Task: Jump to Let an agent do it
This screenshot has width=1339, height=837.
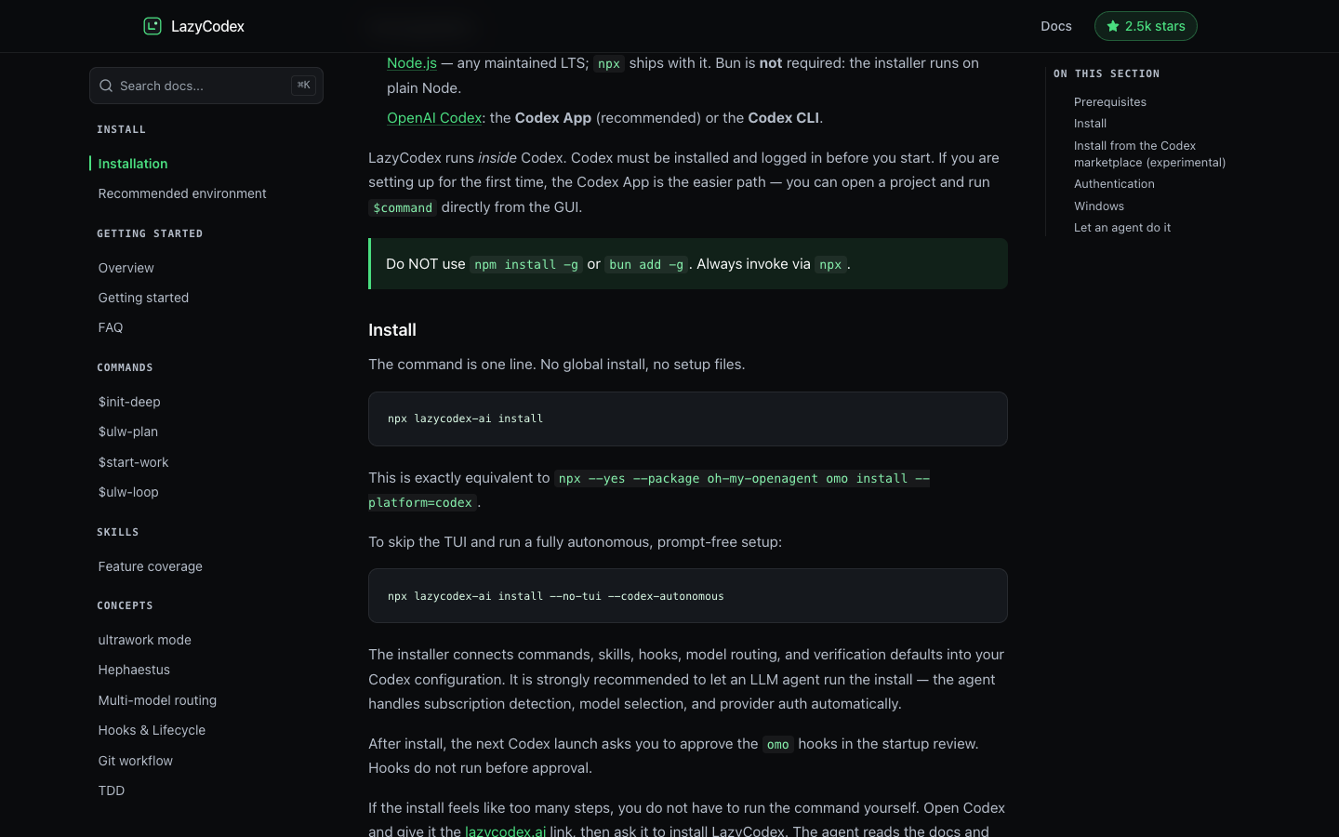Action: (1122, 228)
